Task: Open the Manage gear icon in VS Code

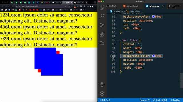Action: pyautogui.click(x=102, y=93)
